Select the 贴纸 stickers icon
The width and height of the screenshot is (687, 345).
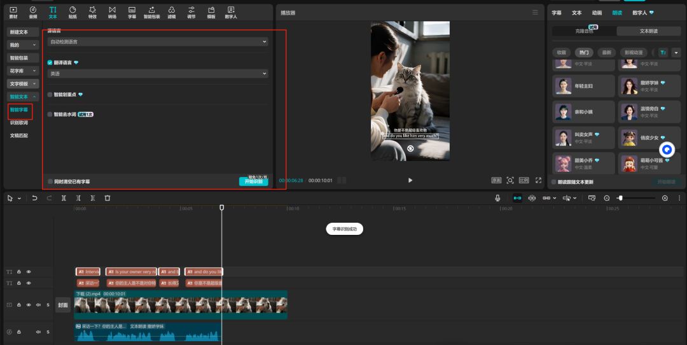(73, 12)
